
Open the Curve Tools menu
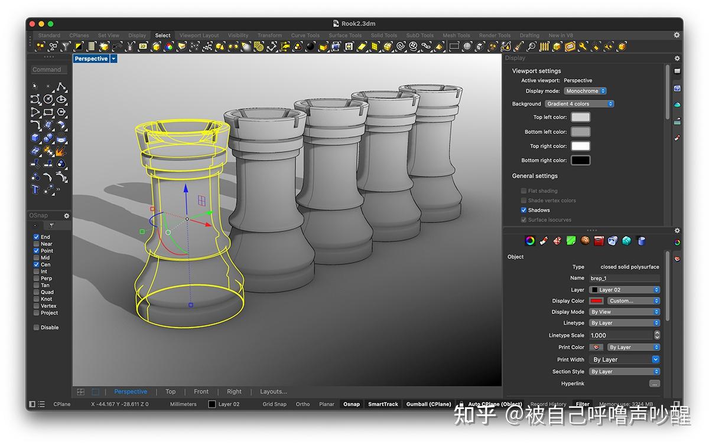point(305,35)
